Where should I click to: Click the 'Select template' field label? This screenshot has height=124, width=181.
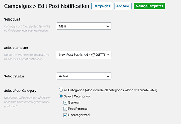tap(16, 48)
